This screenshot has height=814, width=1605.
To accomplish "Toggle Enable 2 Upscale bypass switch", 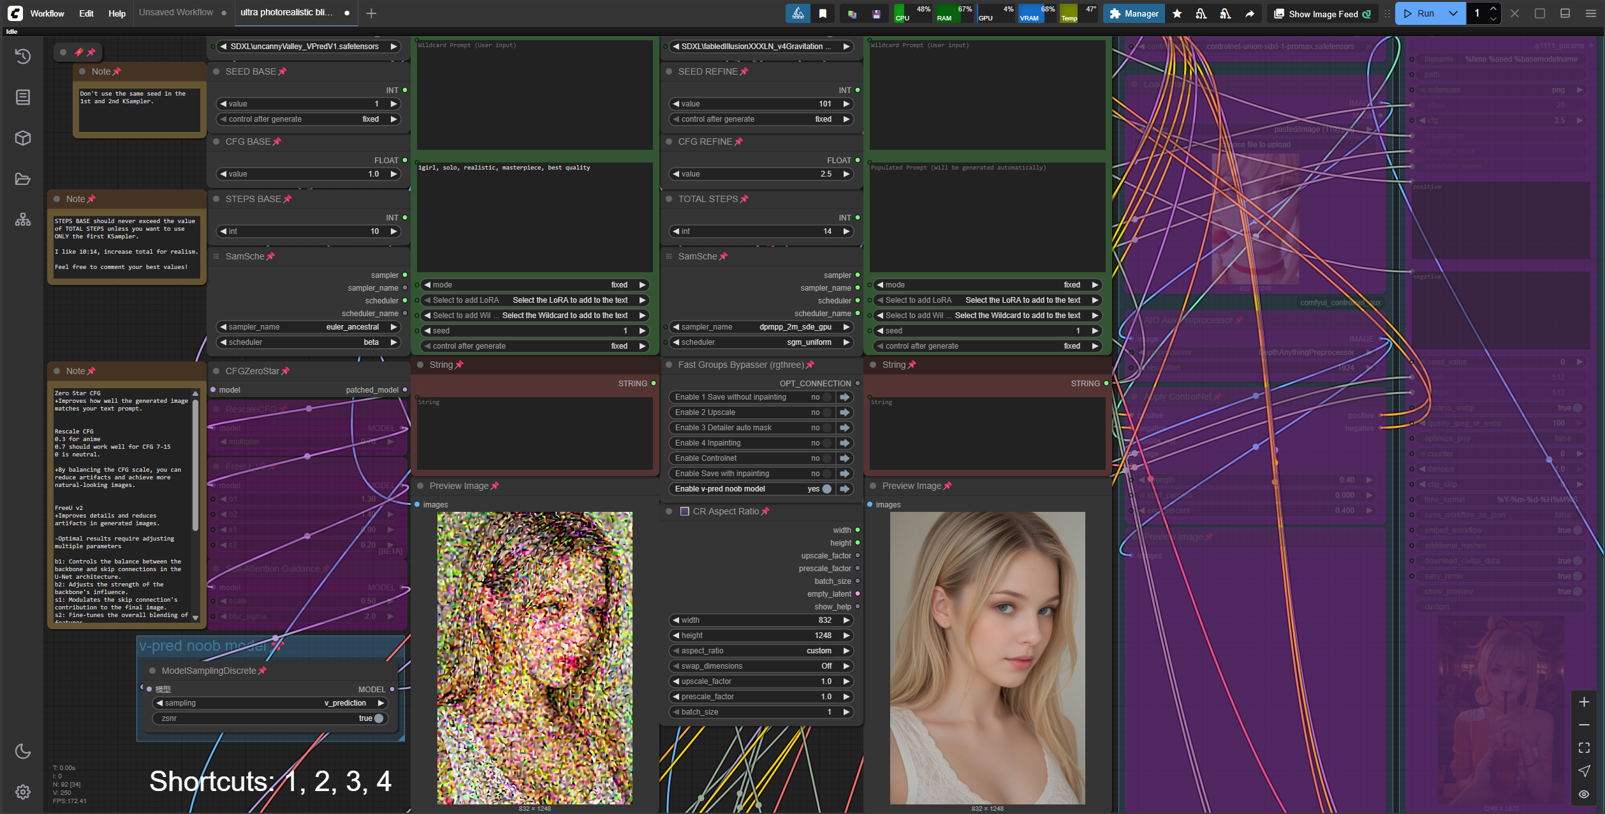I will coord(827,412).
